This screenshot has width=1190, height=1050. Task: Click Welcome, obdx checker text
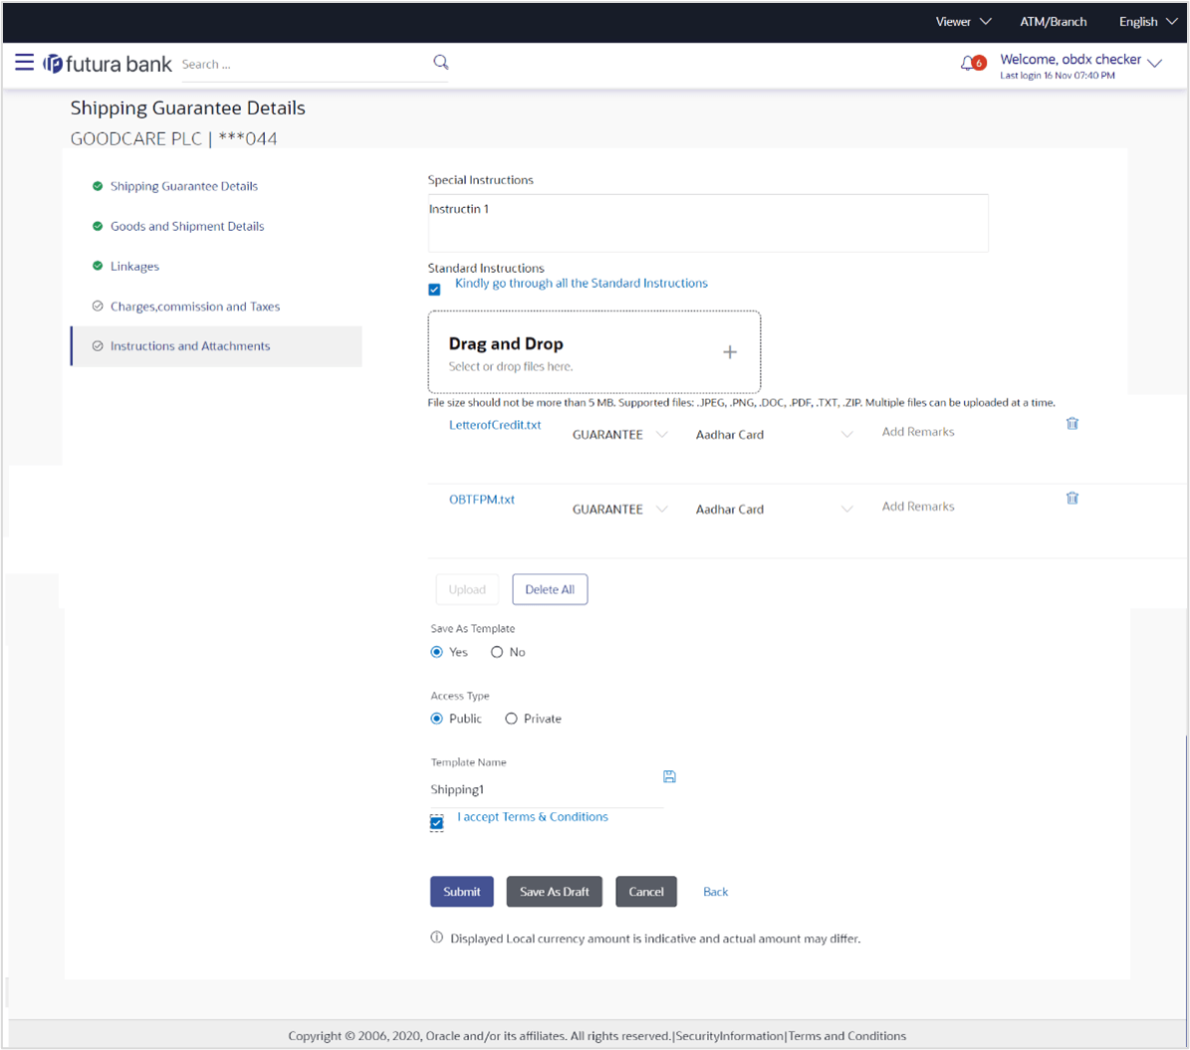coord(1071,59)
